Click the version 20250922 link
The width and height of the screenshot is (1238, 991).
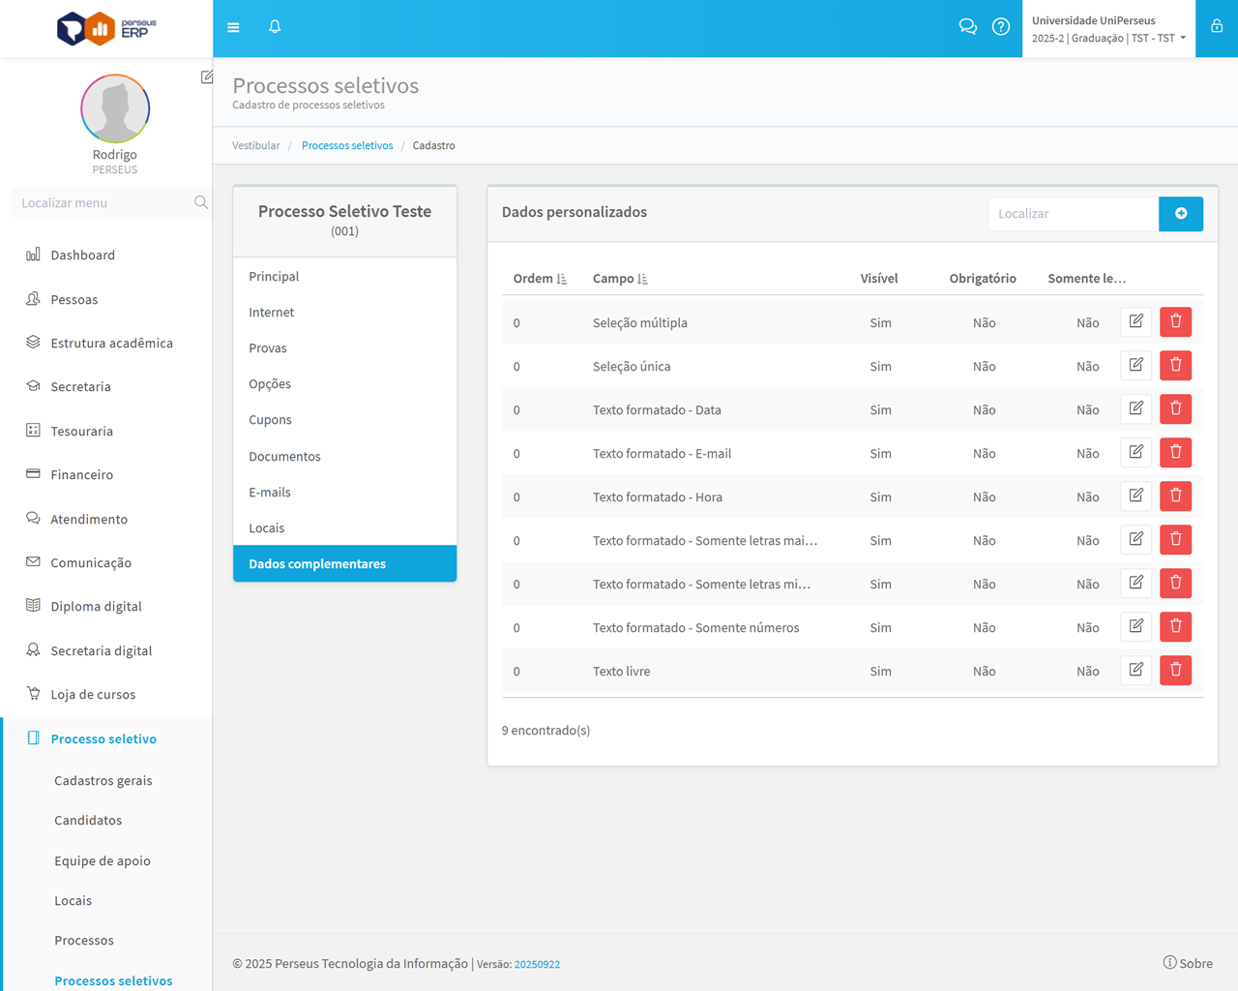tap(537, 965)
